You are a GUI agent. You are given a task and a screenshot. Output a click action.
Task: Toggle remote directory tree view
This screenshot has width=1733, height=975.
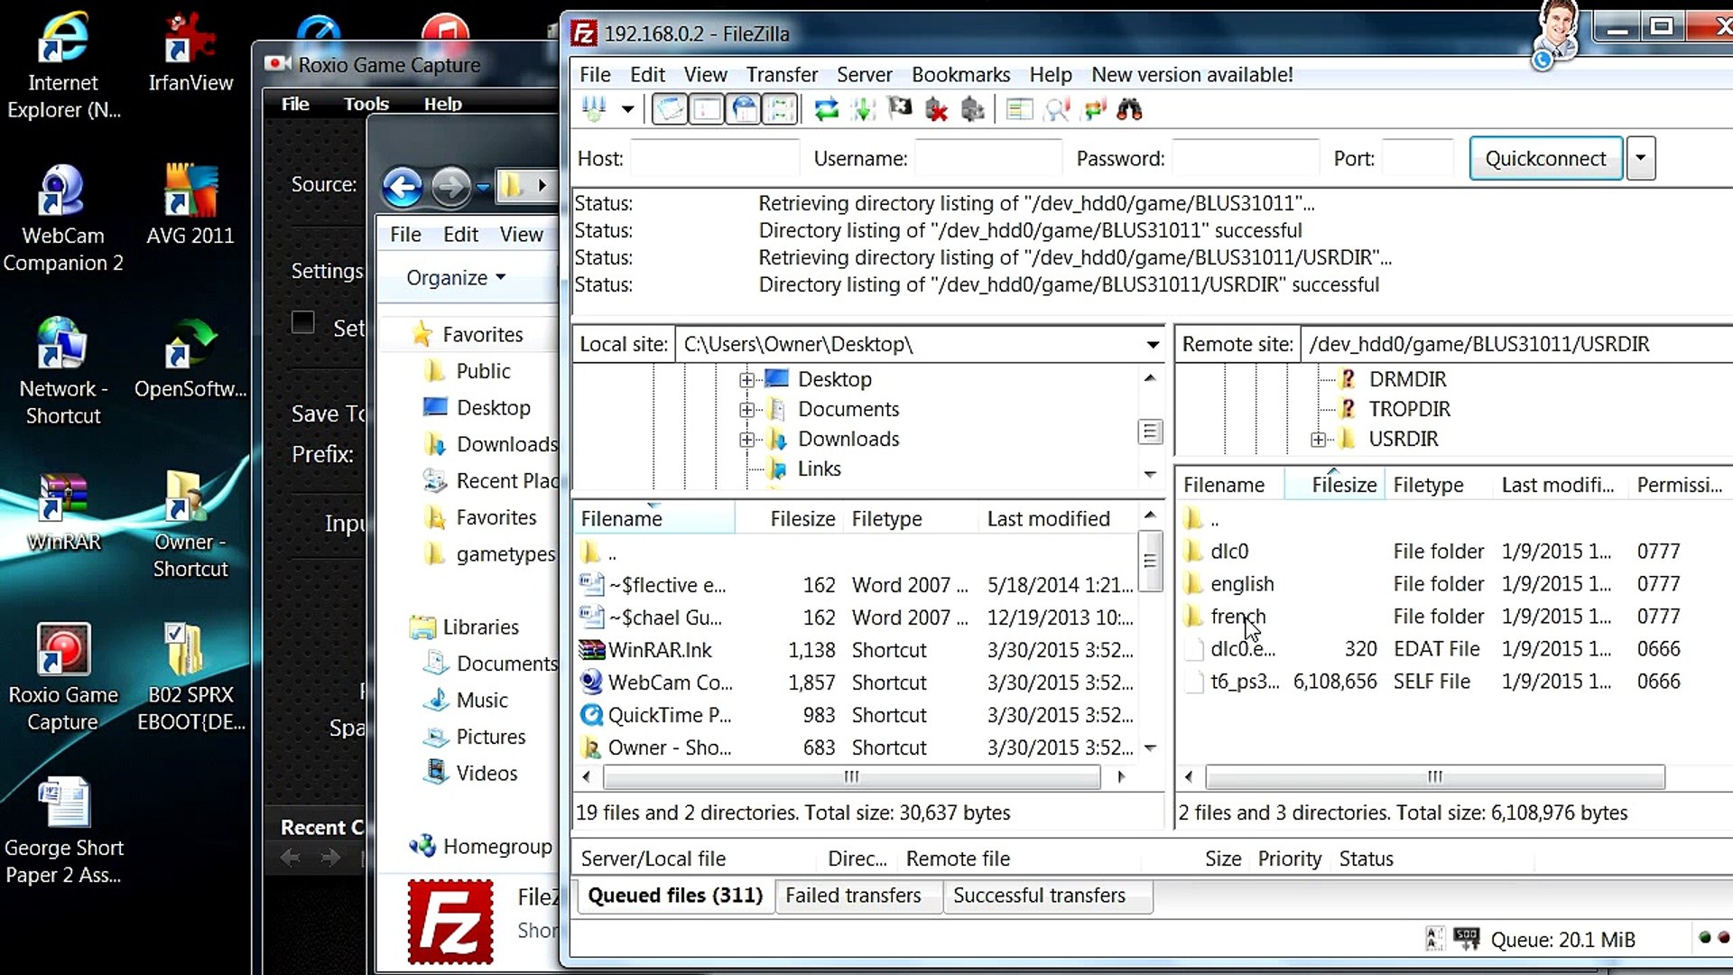point(744,110)
